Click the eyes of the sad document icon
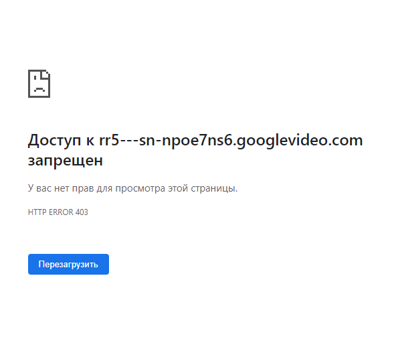The image size is (394, 347). pos(39,78)
